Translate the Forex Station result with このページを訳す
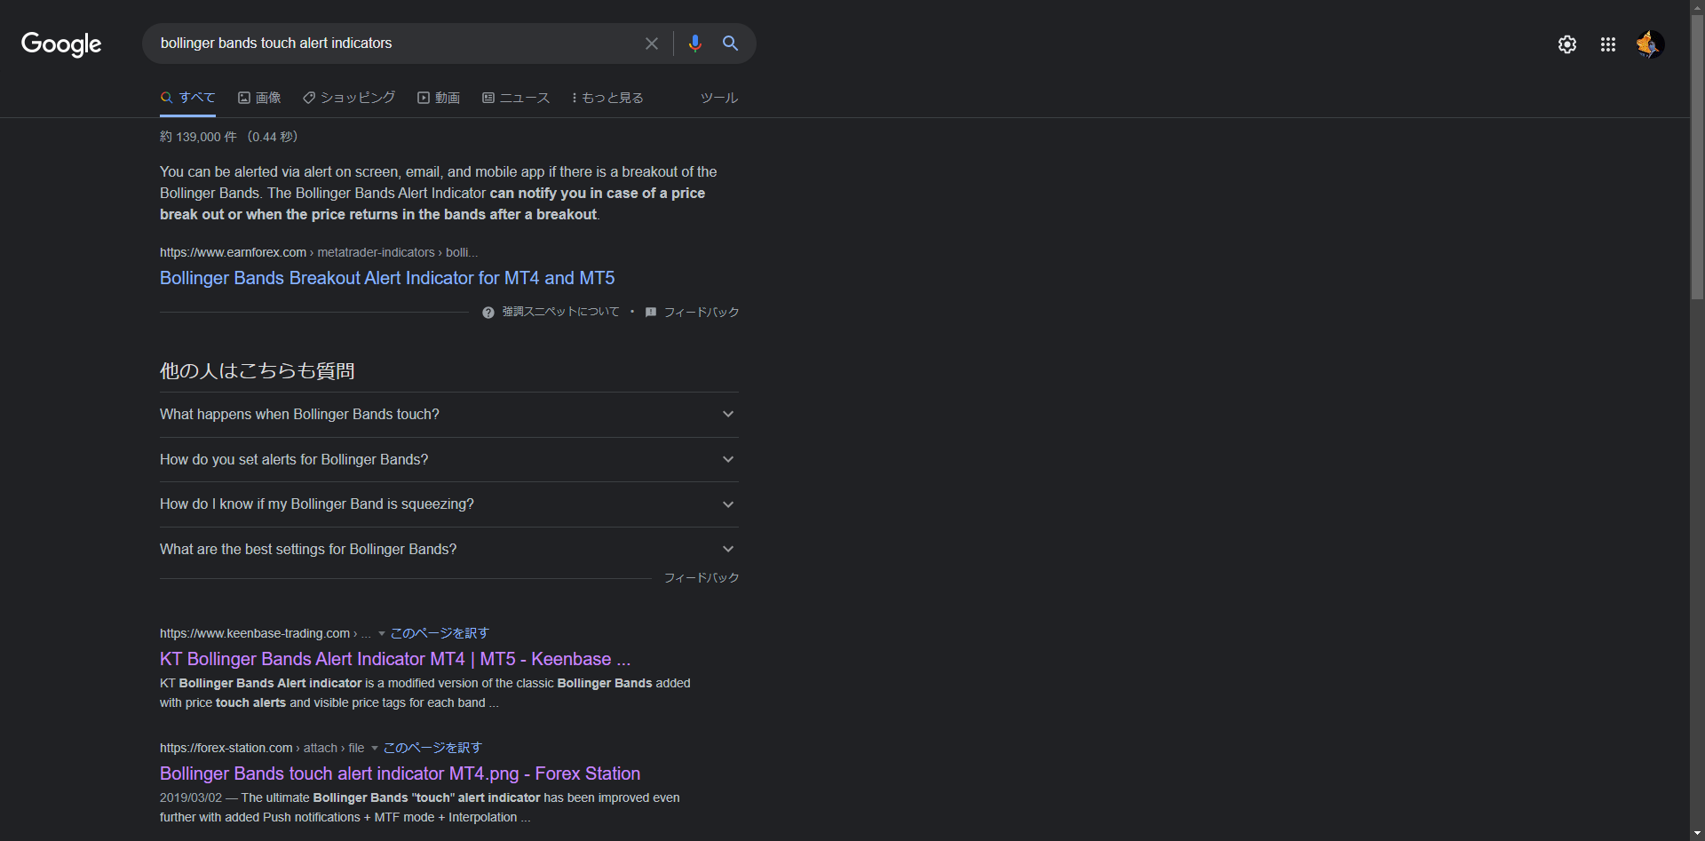Viewport: 1705px width, 841px height. pos(432,749)
